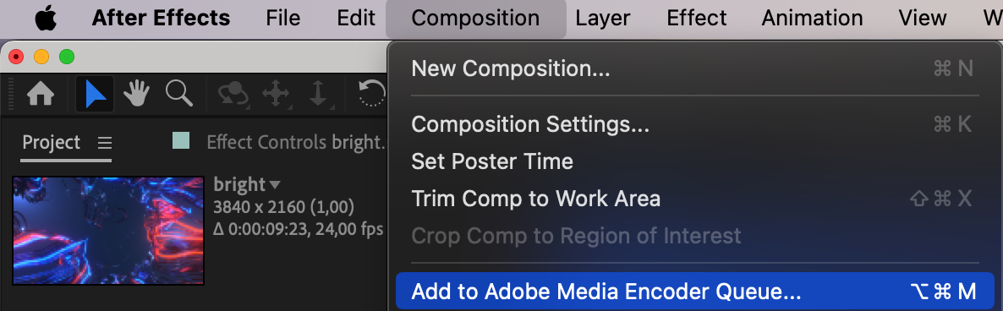Screen dimensions: 1003x311
Task: Click the teal label color swatch
Action: click(x=181, y=140)
